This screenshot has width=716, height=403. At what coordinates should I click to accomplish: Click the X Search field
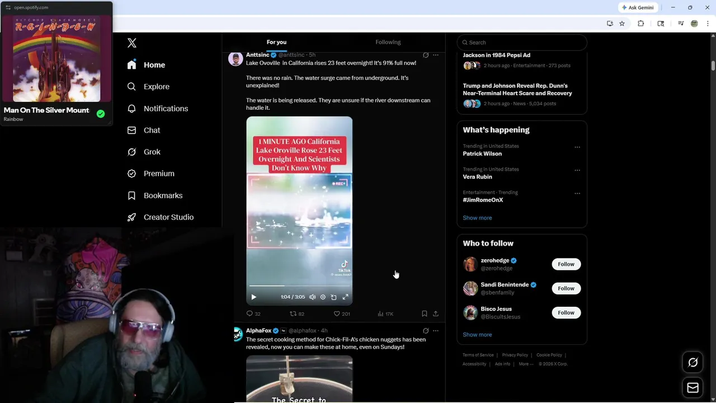point(522,43)
